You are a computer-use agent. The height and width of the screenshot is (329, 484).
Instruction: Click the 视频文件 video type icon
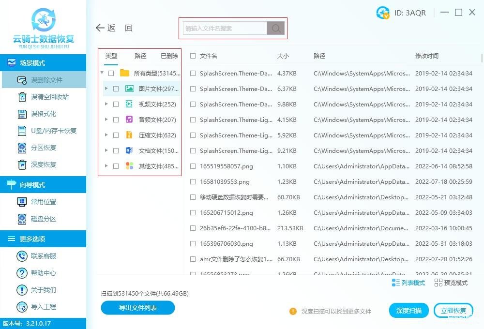(129, 105)
